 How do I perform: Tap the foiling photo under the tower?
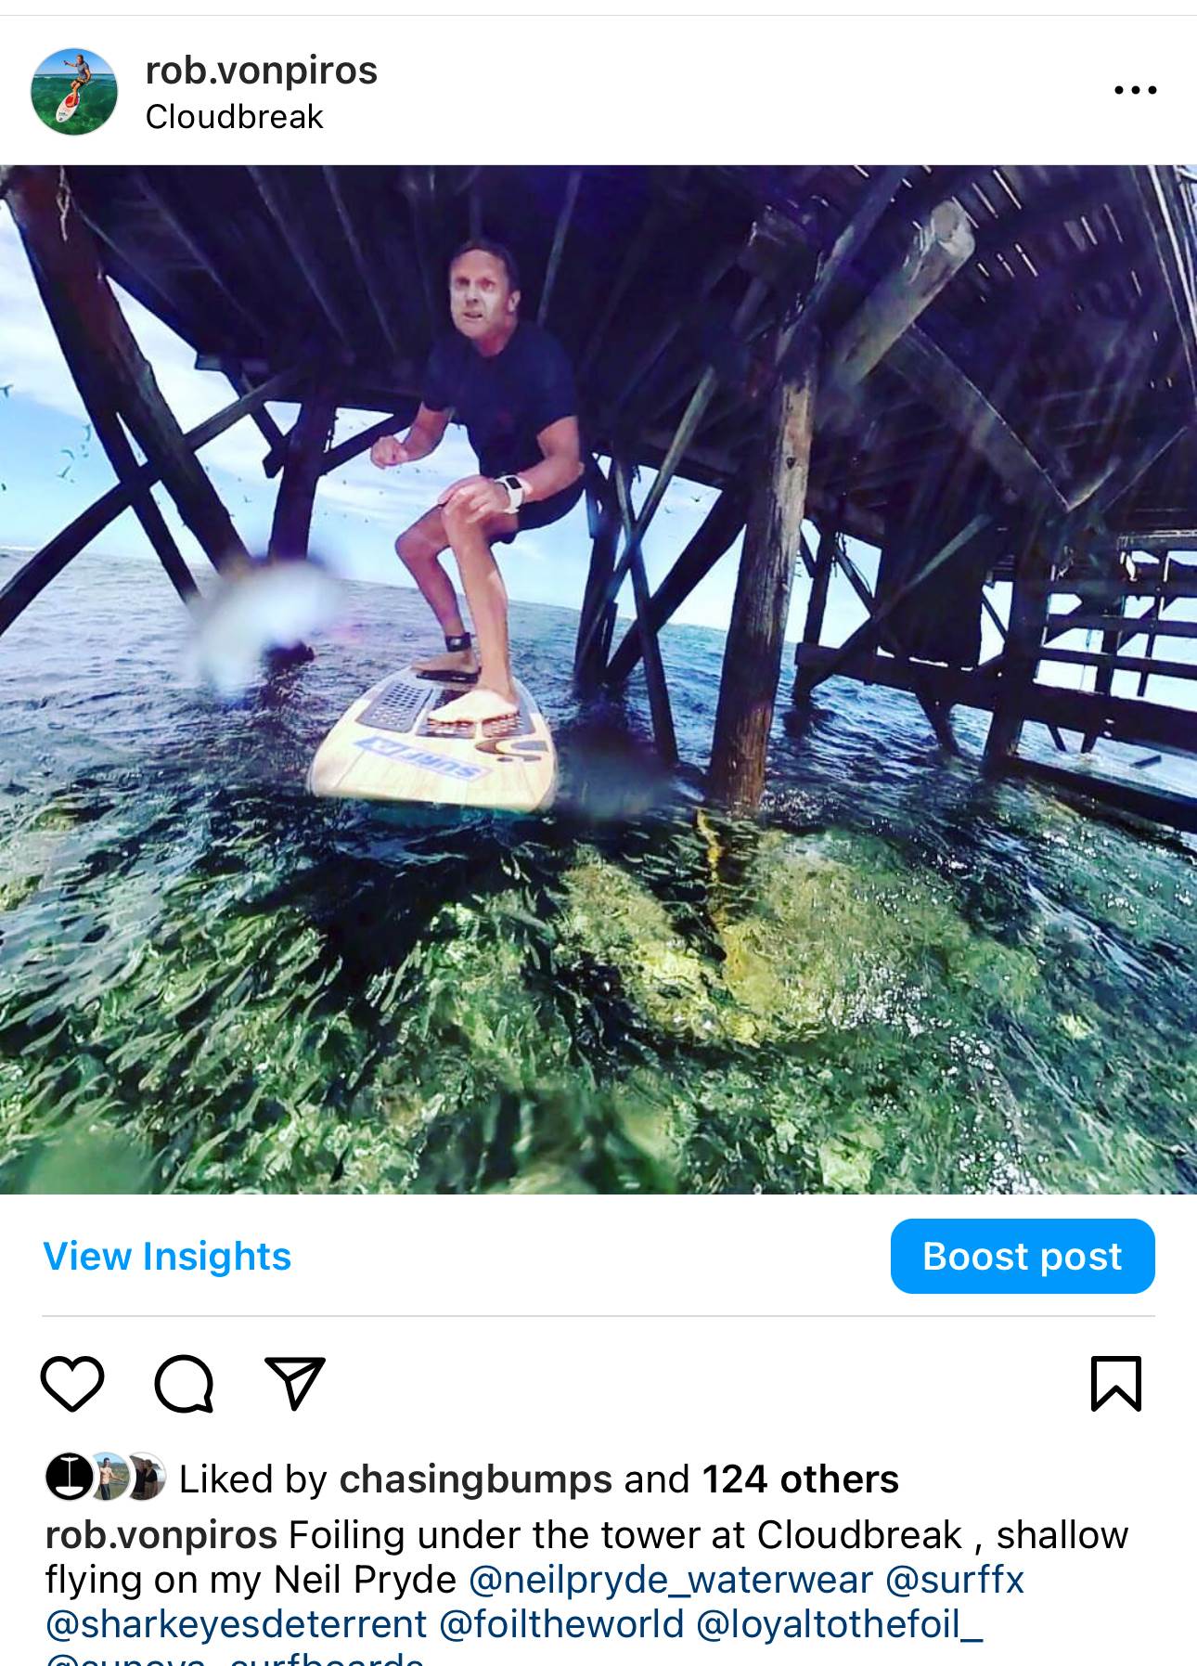[x=598, y=679]
